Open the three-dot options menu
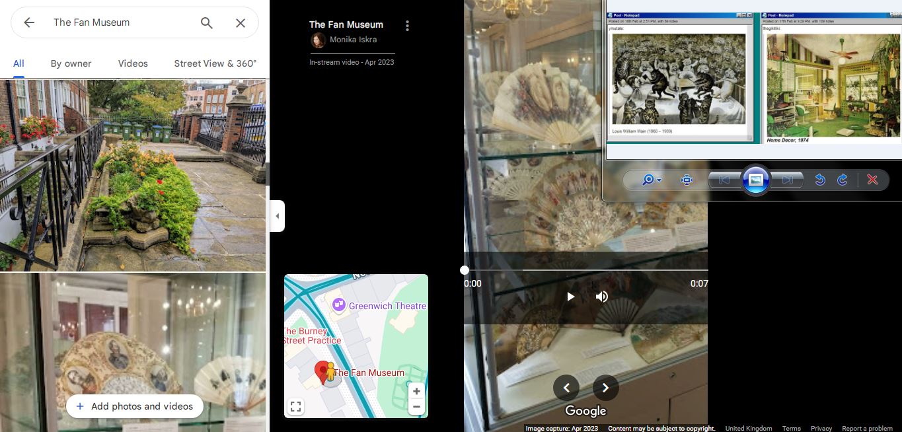 (407, 26)
